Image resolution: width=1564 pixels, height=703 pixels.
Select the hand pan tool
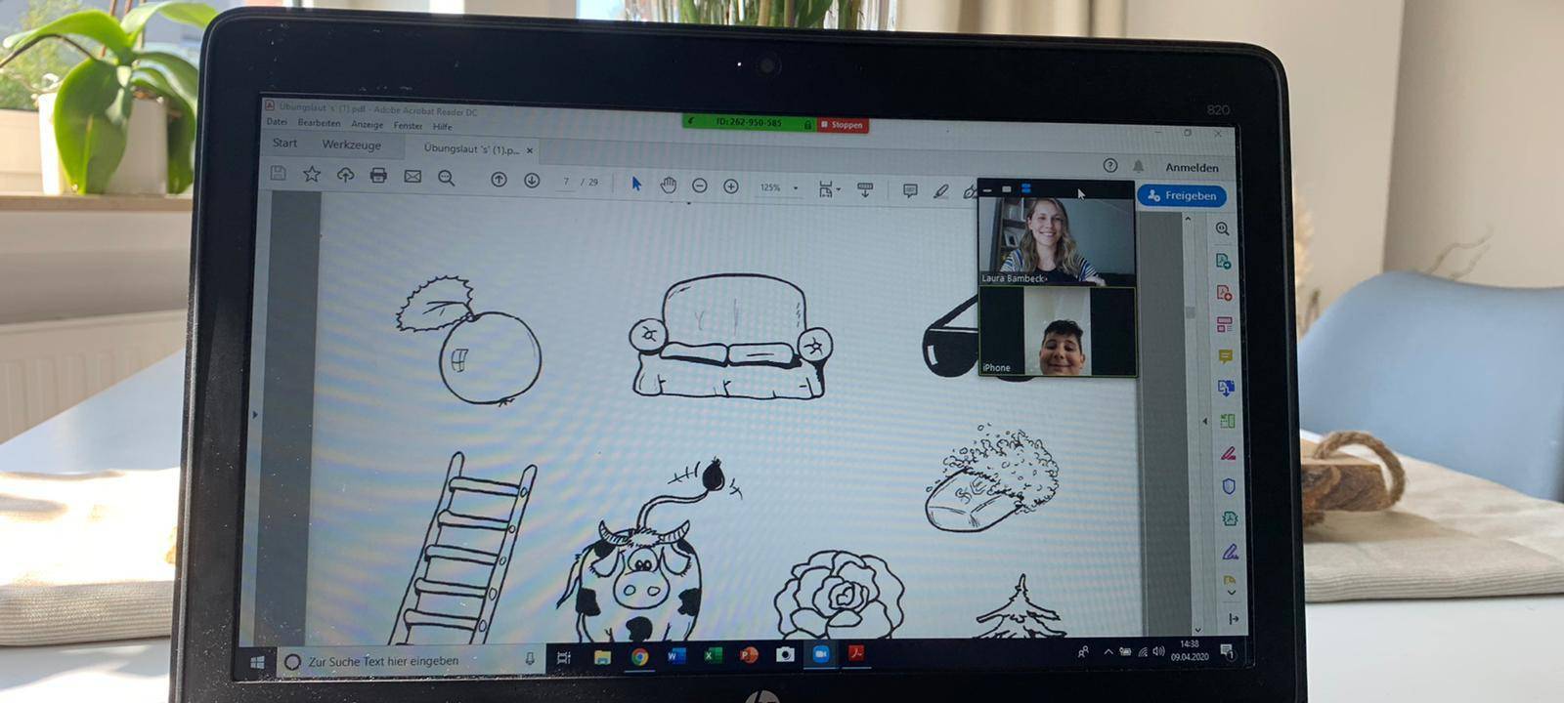[668, 185]
